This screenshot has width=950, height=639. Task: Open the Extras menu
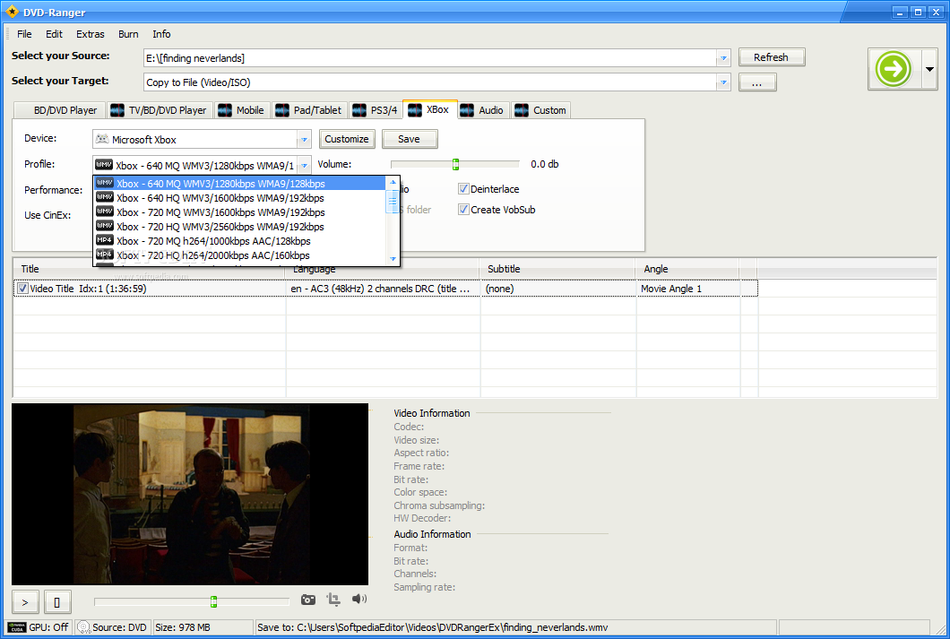91,34
